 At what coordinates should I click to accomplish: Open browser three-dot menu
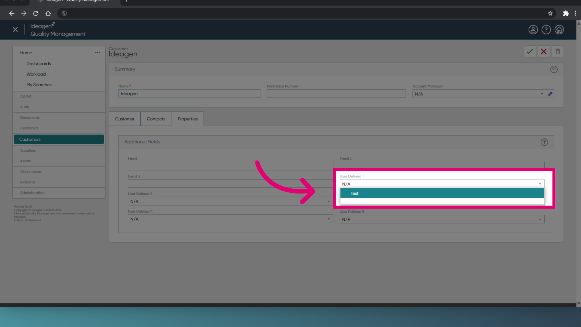click(575, 13)
